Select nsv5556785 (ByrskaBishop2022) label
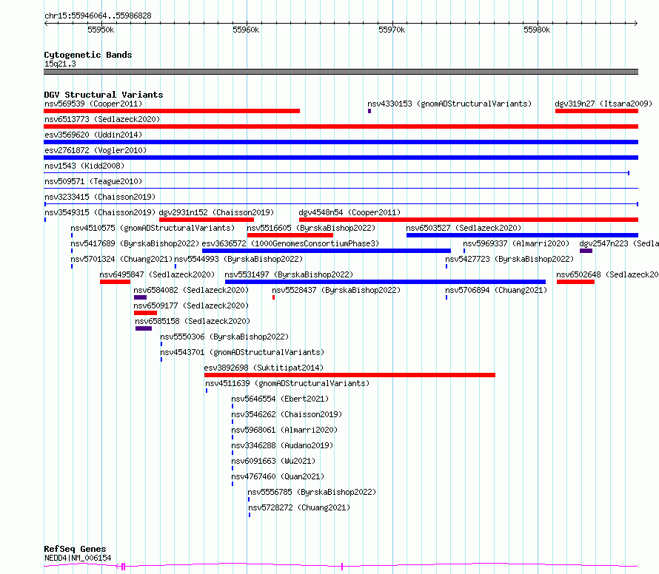The width and height of the screenshot is (659, 574). (312, 492)
